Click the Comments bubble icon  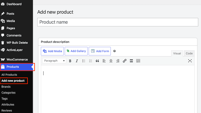pos(3,35)
